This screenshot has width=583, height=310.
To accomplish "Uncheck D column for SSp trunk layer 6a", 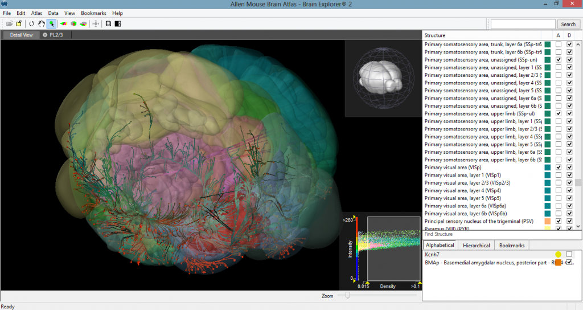I will (x=569, y=44).
